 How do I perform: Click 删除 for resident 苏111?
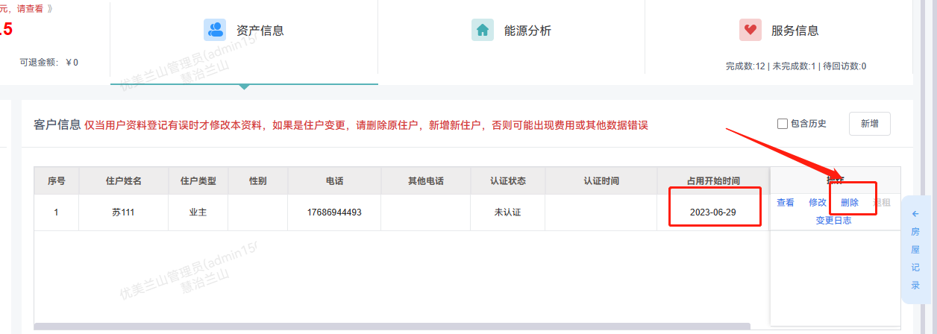tap(850, 202)
